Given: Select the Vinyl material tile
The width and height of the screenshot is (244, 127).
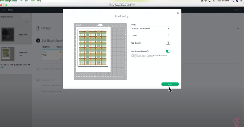Looking at the screenshot, I should 52,55.
